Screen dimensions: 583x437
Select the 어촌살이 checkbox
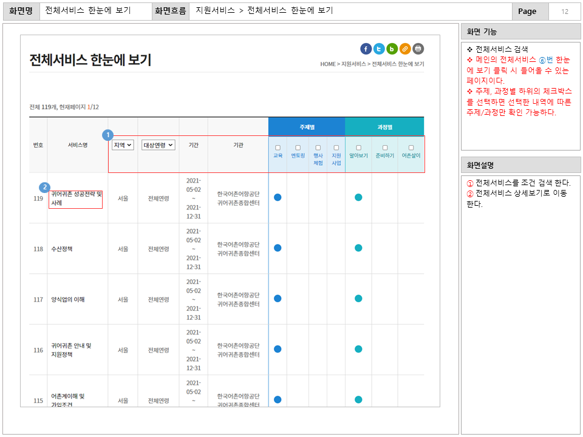point(411,147)
